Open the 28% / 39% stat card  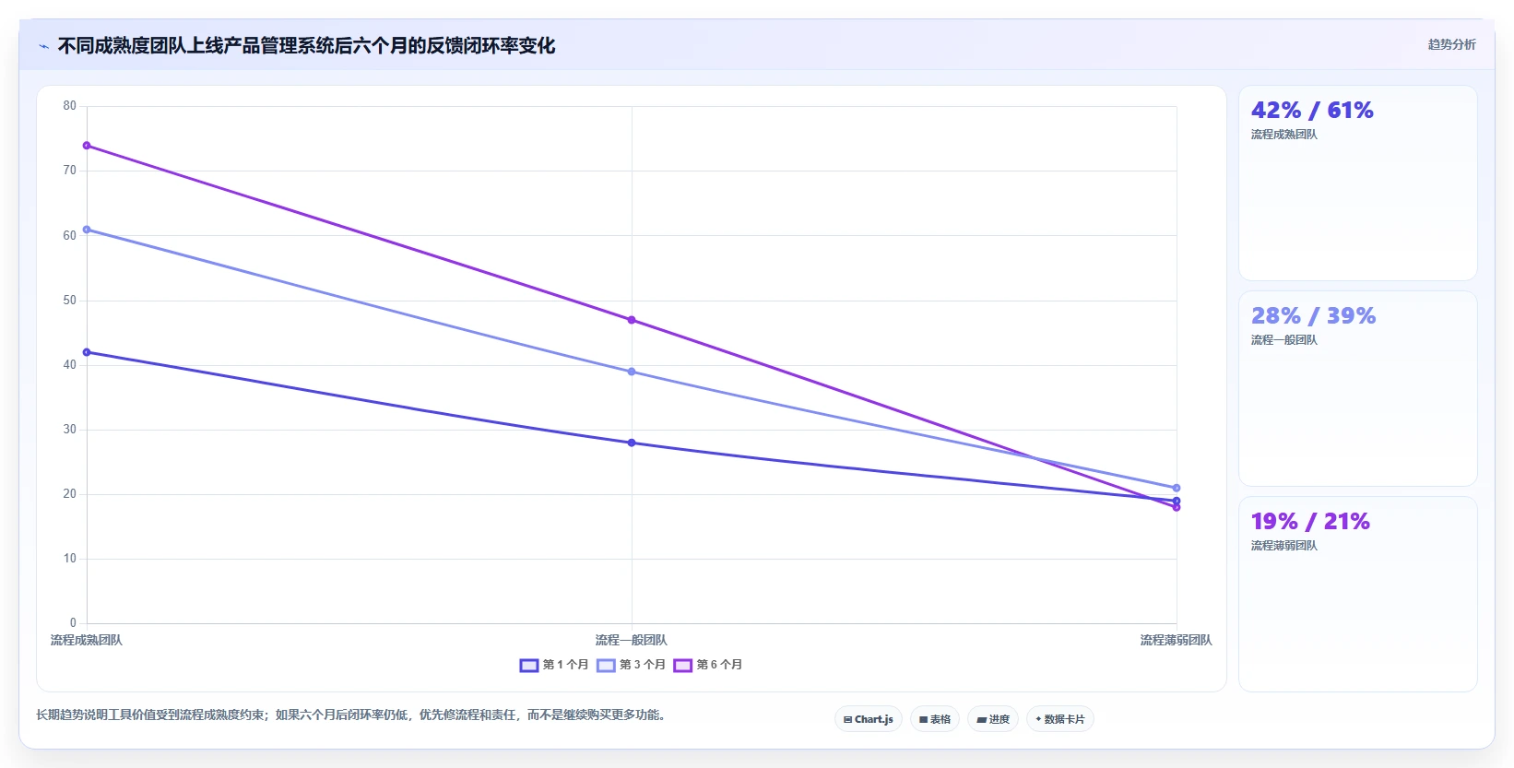tap(1357, 389)
